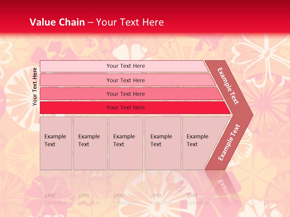Select the fourth 'Example Text' box
This screenshot has height=217, width=290.
point(163,143)
